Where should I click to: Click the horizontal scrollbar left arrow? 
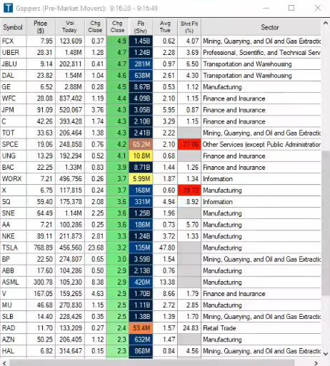pyautogui.click(x=4, y=363)
